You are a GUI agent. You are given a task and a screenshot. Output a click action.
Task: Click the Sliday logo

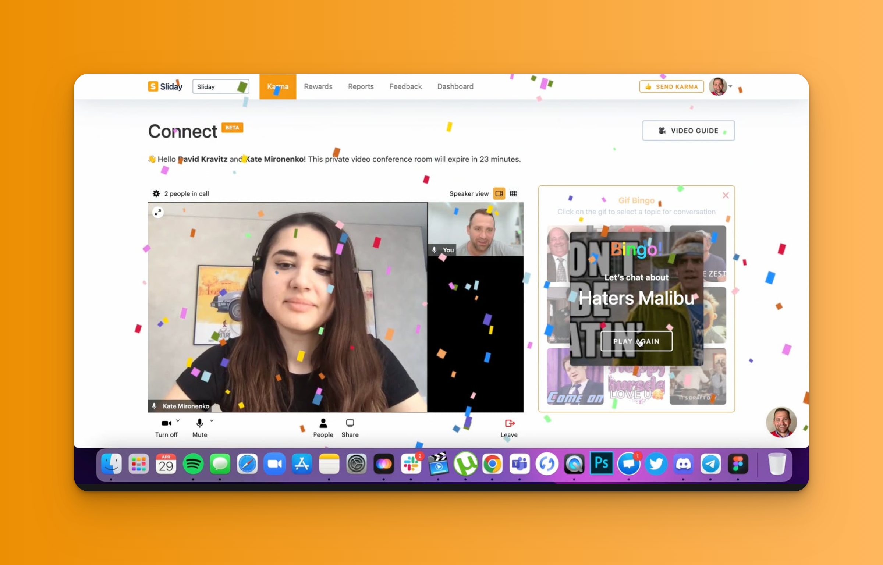click(165, 86)
